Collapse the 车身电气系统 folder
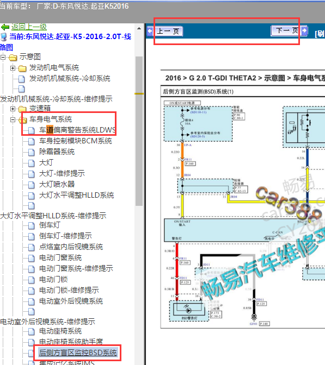 click(13, 119)
